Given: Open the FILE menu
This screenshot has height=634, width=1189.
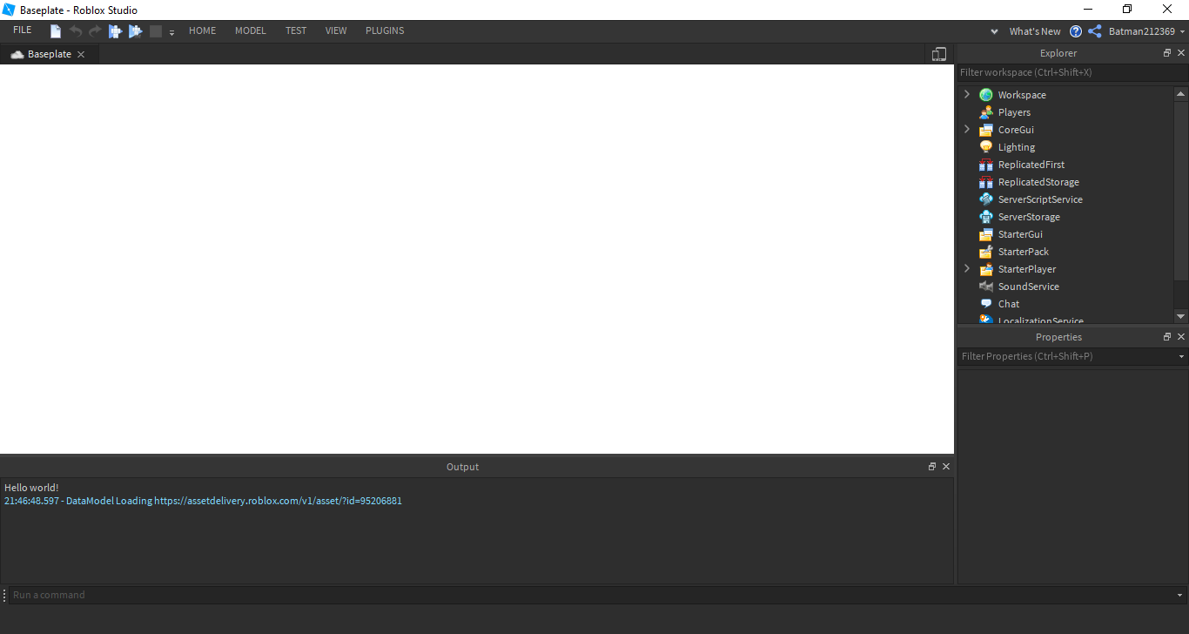Looking at the screenshot, I should tap(23, 30).
